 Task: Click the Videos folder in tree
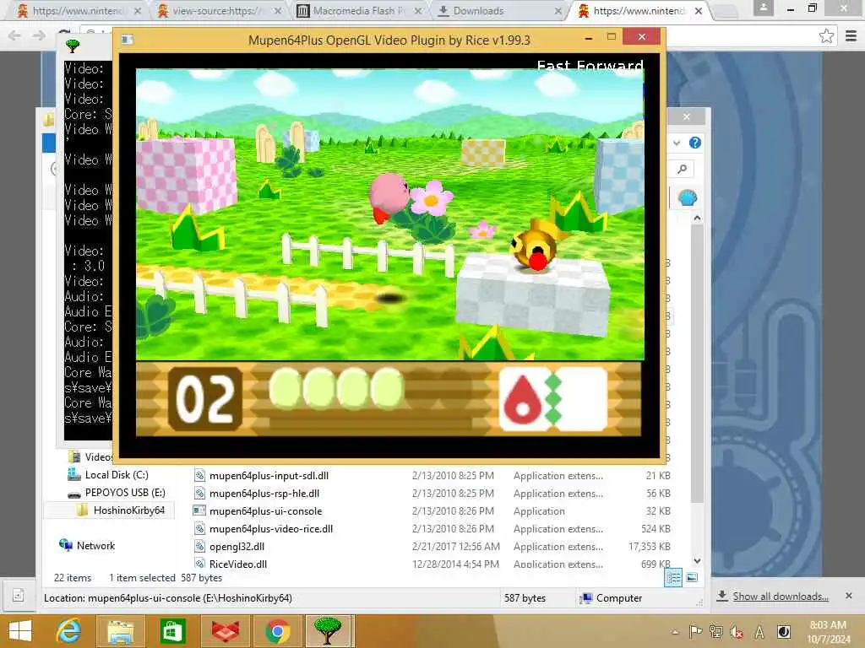coord(98,456)
